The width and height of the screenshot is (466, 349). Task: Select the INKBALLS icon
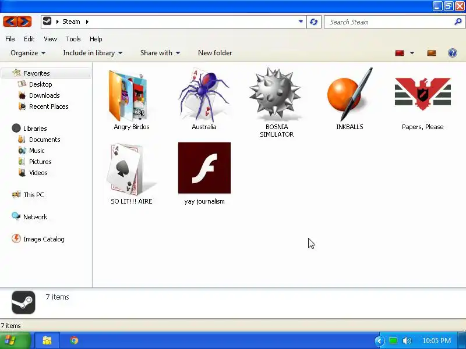click(349, 94)
